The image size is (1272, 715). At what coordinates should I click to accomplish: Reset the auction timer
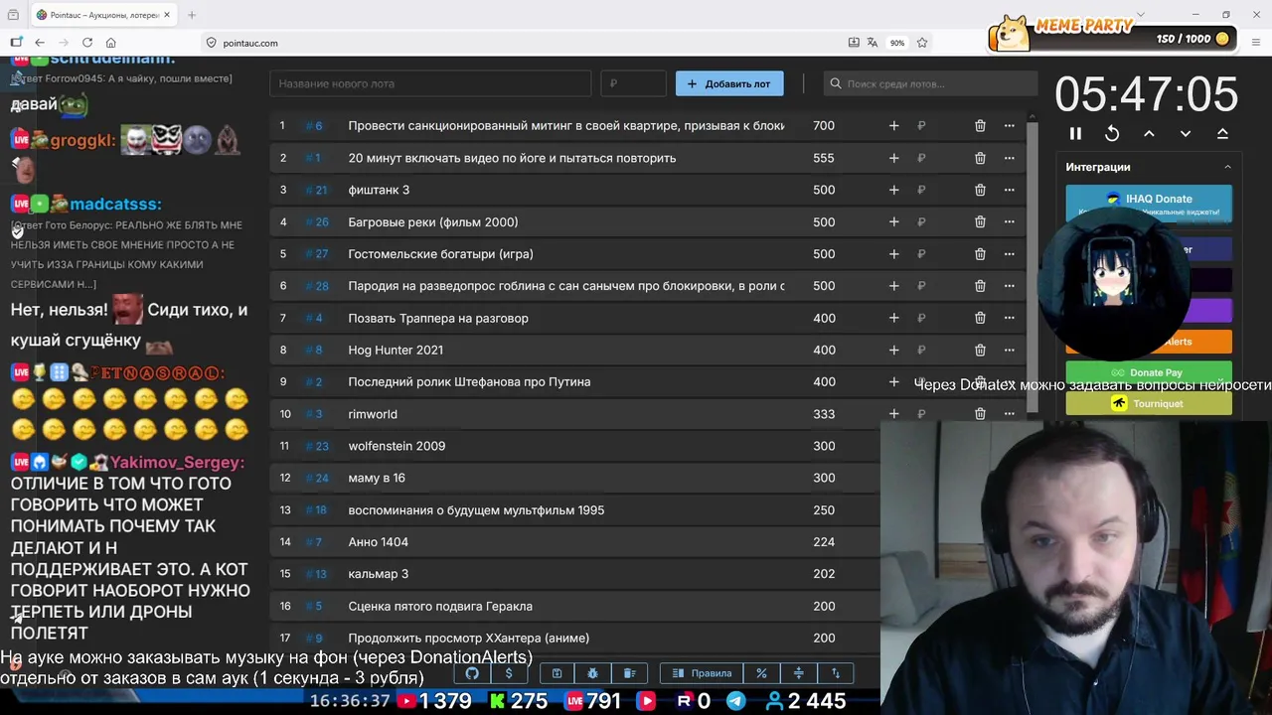(x=1112, y=133)
